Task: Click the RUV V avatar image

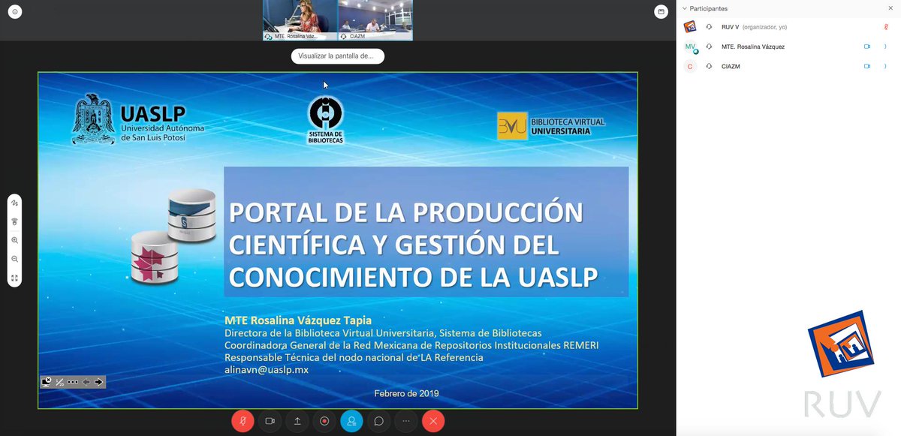Action: tap(690, 27)
